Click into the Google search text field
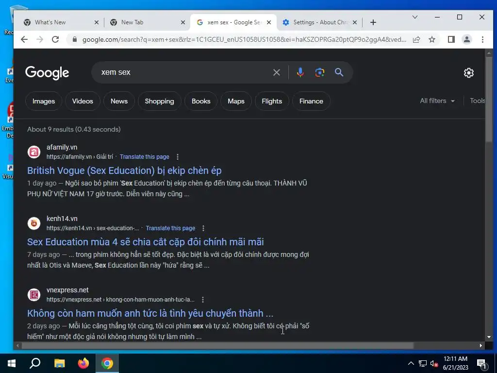This screenshot has width=497, height=373. [184, 72]
